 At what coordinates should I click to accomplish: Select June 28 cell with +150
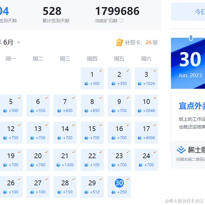point(65,187)
